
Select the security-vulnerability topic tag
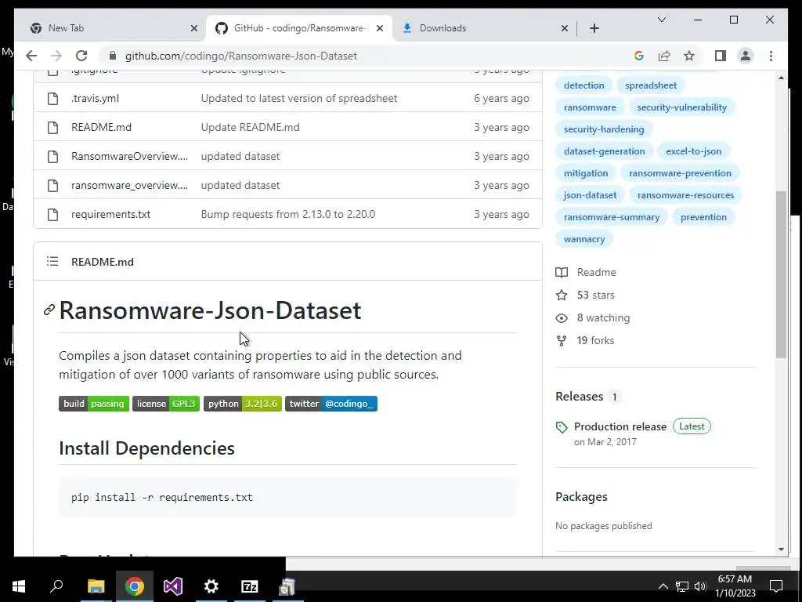click(682, 107)
